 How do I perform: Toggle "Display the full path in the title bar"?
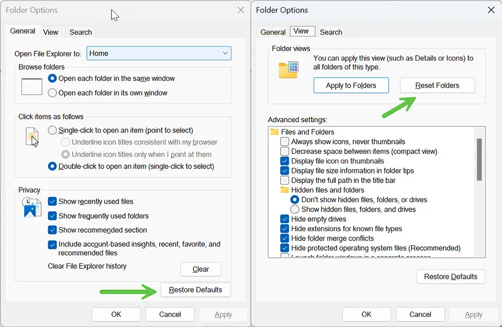pos(285,180)
